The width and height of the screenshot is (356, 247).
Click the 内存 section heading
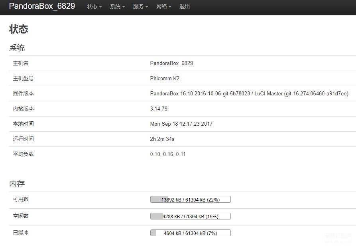(17, 184)
